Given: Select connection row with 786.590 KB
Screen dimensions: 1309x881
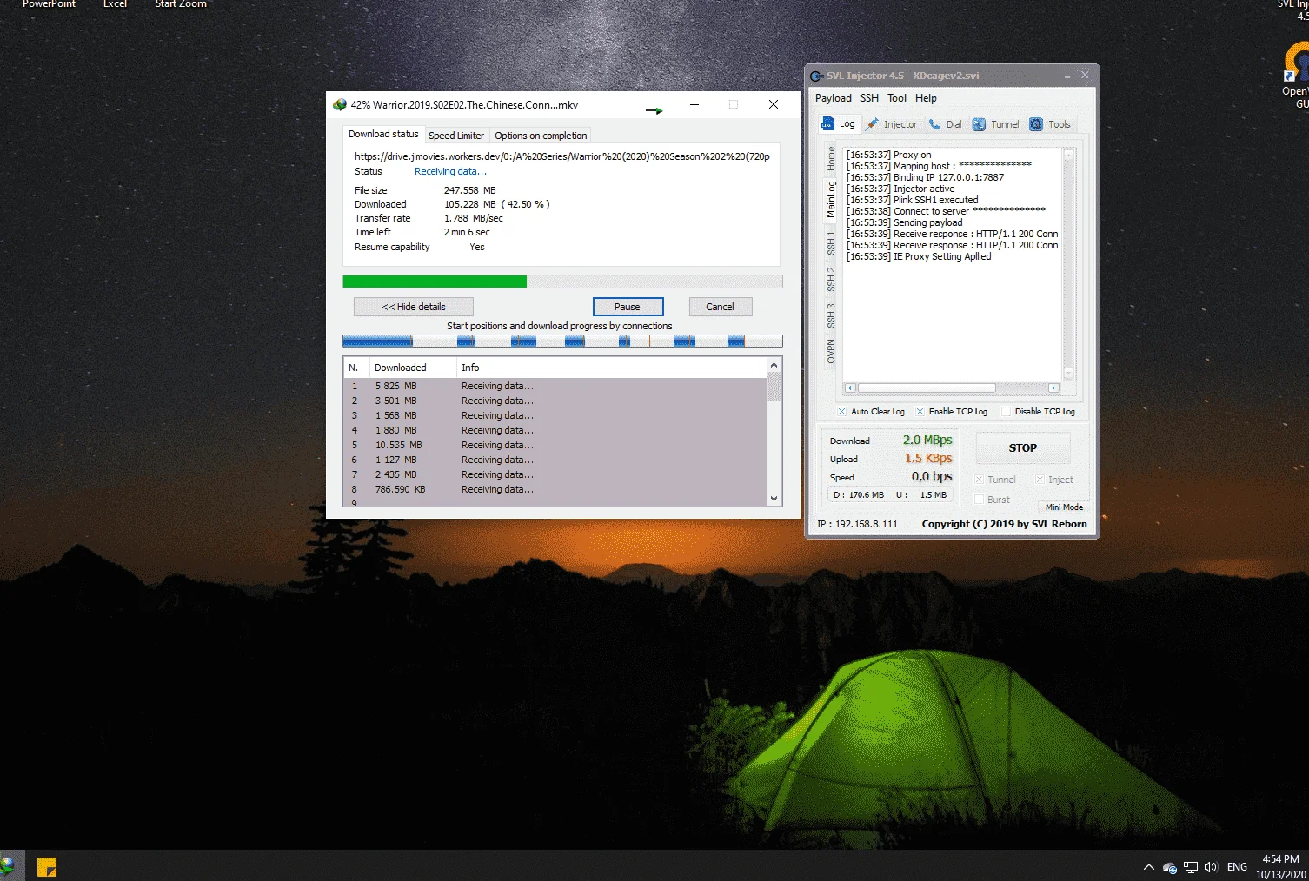Looking at the screenshot, I should pos(555,489).
